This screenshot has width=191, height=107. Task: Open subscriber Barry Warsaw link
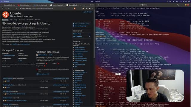[x=78, y=77]
